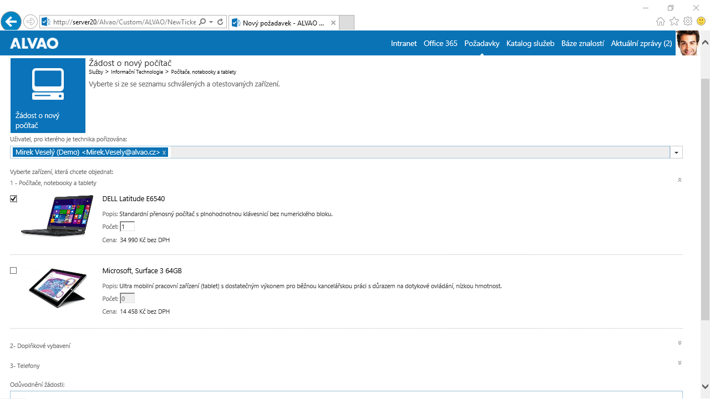
Task: Open a new blank browser tab
Action: [346, 23]
